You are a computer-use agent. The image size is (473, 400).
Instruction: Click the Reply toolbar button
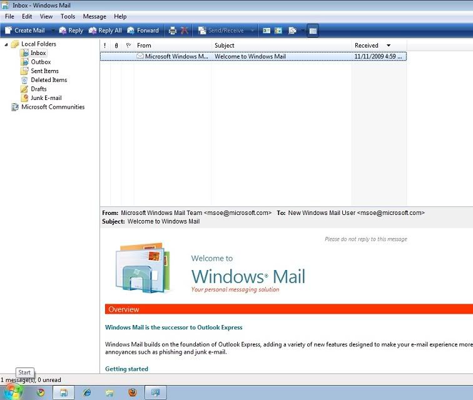click(x=71, y=31)
